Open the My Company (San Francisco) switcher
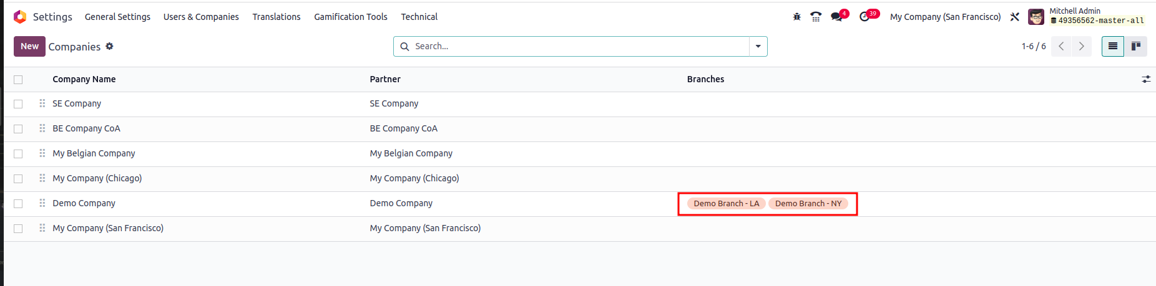 (x=945, y=17)
